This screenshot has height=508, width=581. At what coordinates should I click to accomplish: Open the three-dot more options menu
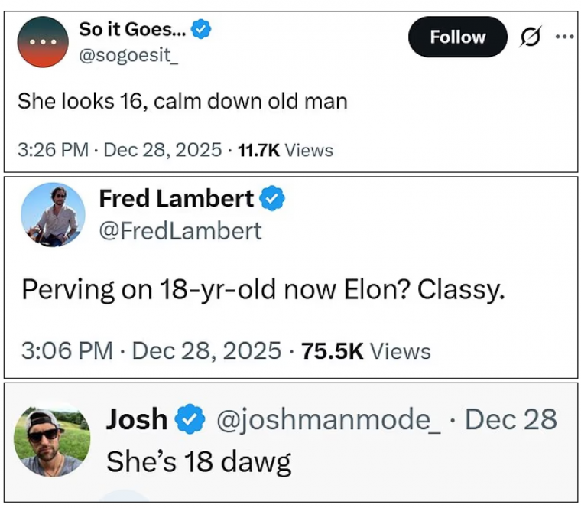[563, 37]
